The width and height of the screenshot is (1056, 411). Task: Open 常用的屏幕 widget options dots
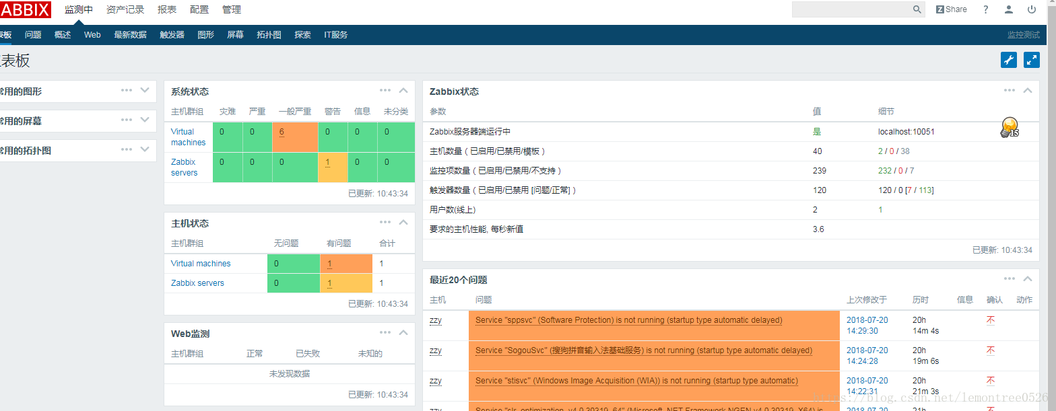coord(127,120)
